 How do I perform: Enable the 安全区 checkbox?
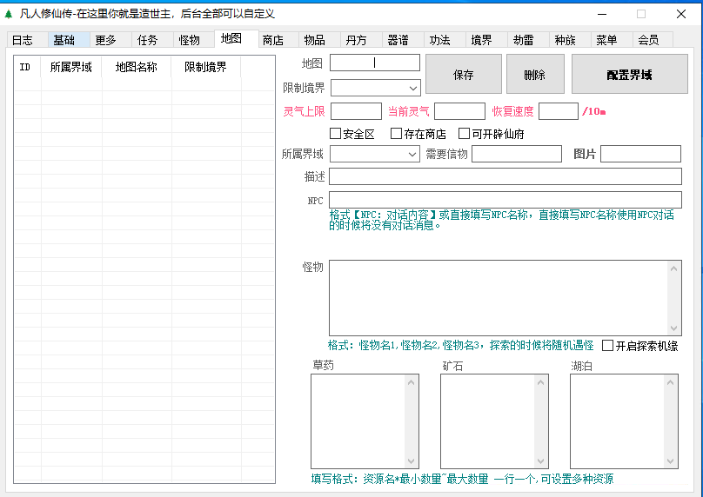(335, 134)
